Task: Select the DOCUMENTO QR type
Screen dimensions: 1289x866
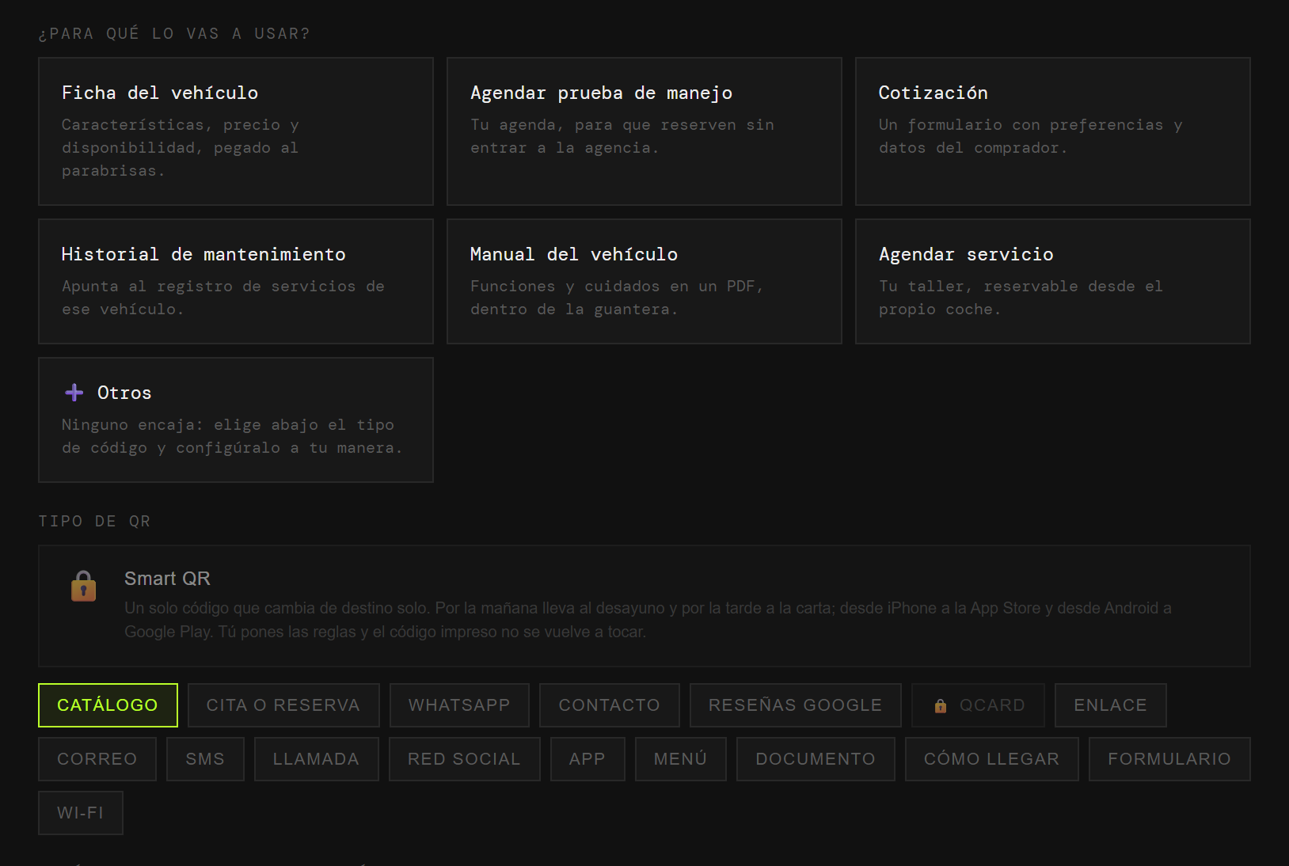Action: coord(816,759)
